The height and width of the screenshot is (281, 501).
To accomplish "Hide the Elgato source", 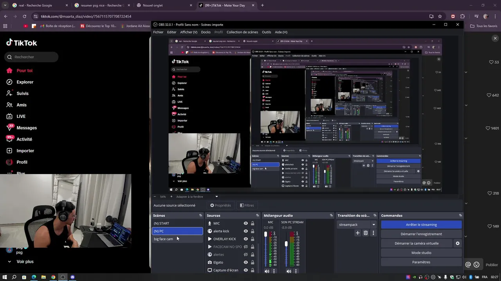I will [246, 262].
